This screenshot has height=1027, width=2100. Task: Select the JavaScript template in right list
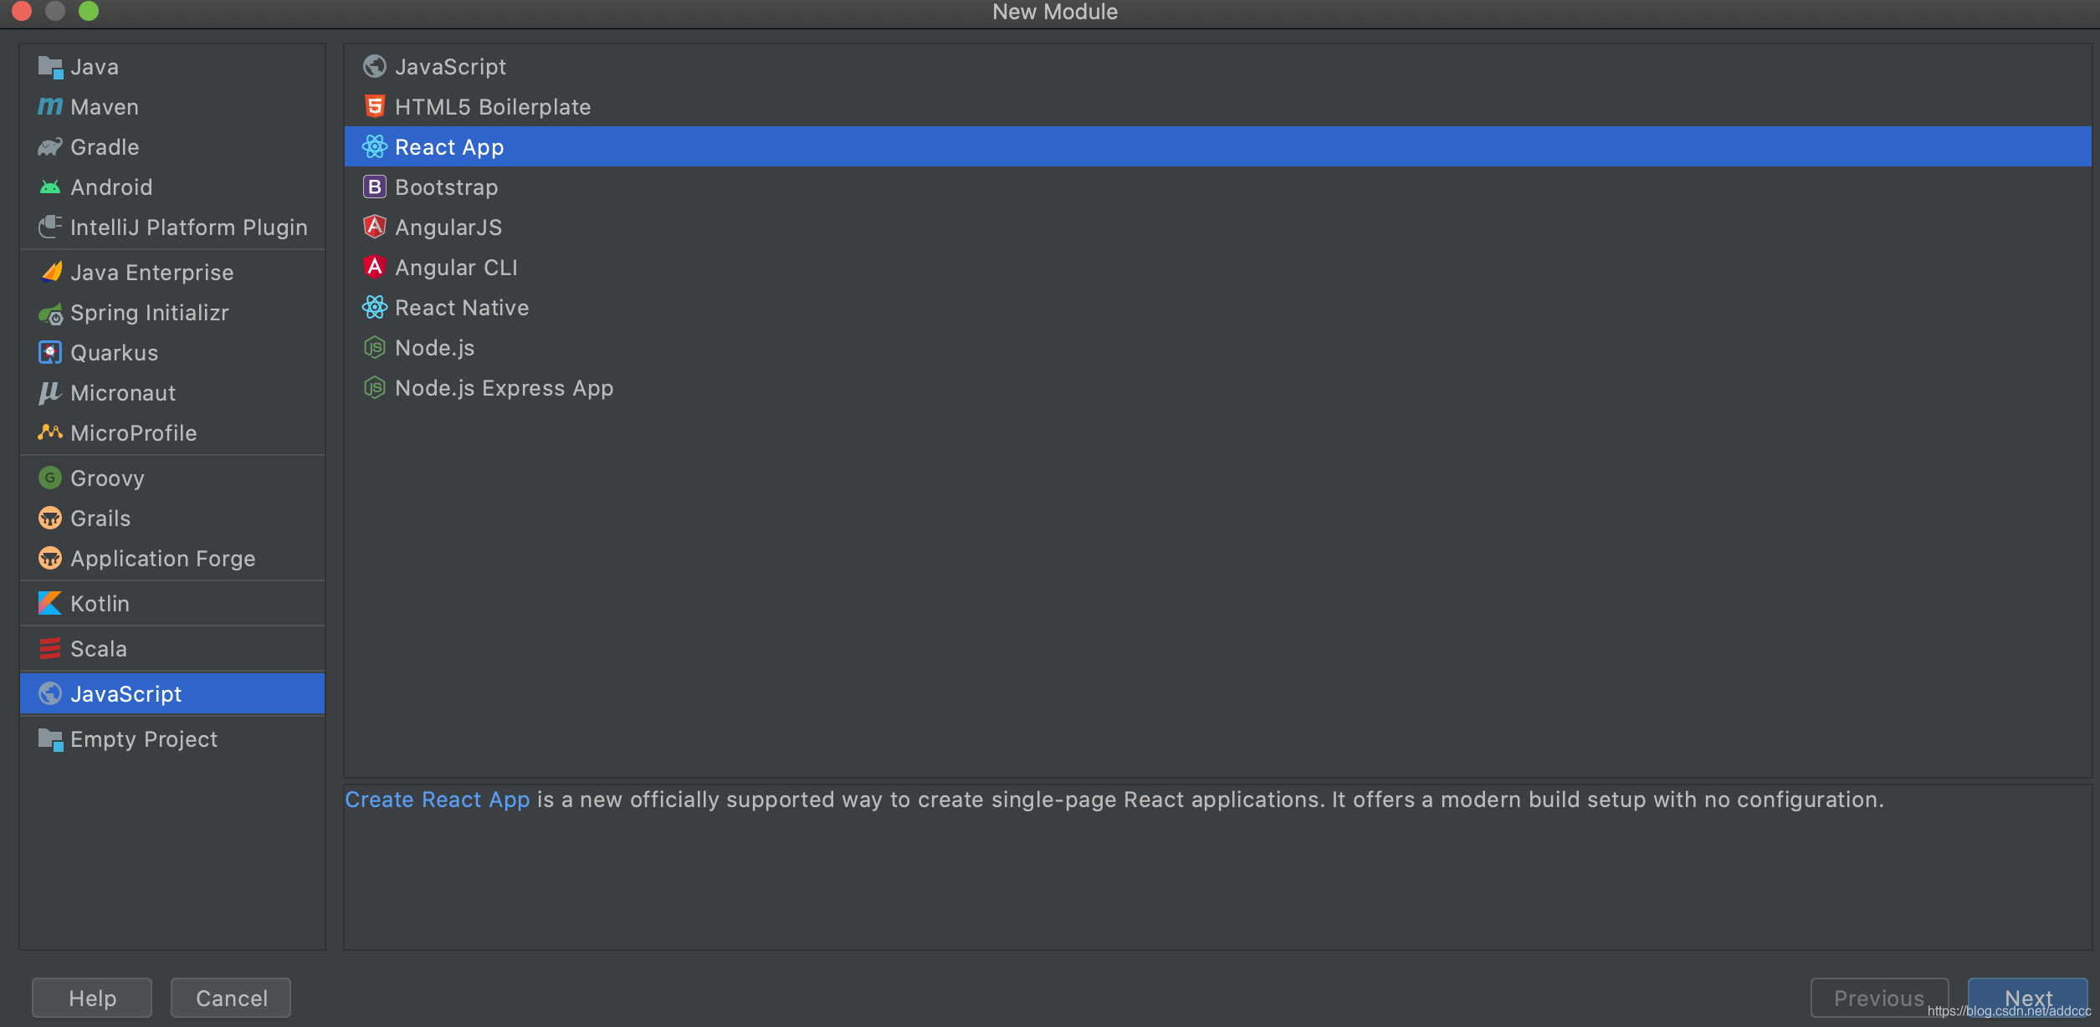point(1217,67)
